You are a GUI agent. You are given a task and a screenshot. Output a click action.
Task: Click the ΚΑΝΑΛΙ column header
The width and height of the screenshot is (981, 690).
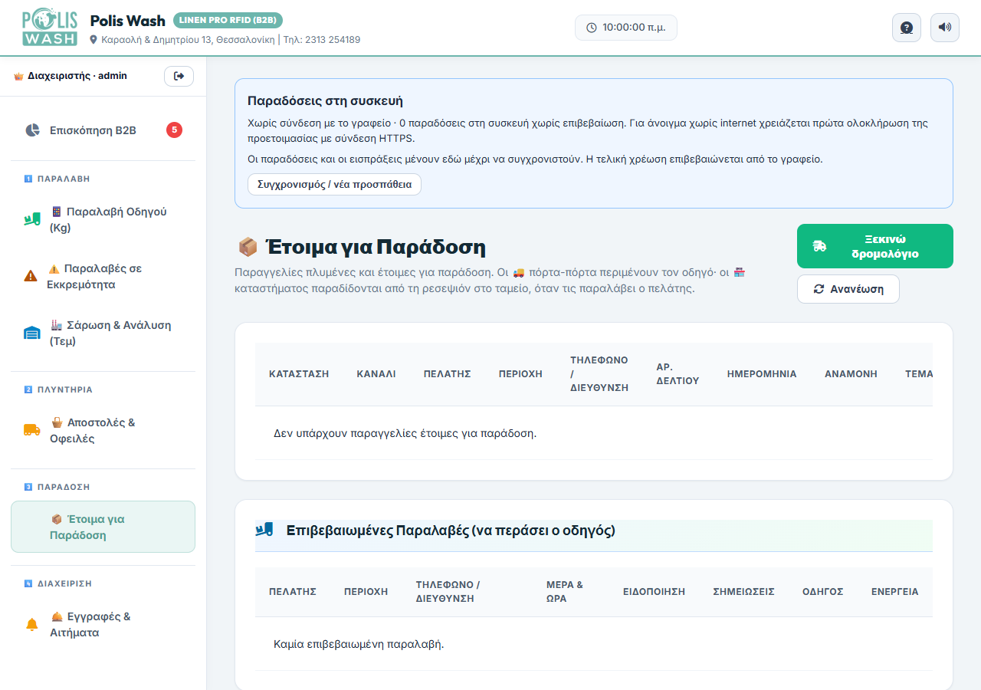tap(376, 374)
